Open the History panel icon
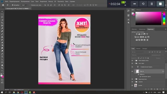The image size is (167, 94). (x=128, y=11)
